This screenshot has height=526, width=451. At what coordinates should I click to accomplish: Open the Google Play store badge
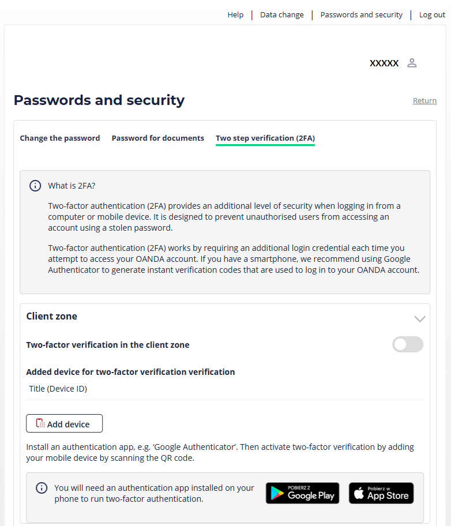click(302, 493)
